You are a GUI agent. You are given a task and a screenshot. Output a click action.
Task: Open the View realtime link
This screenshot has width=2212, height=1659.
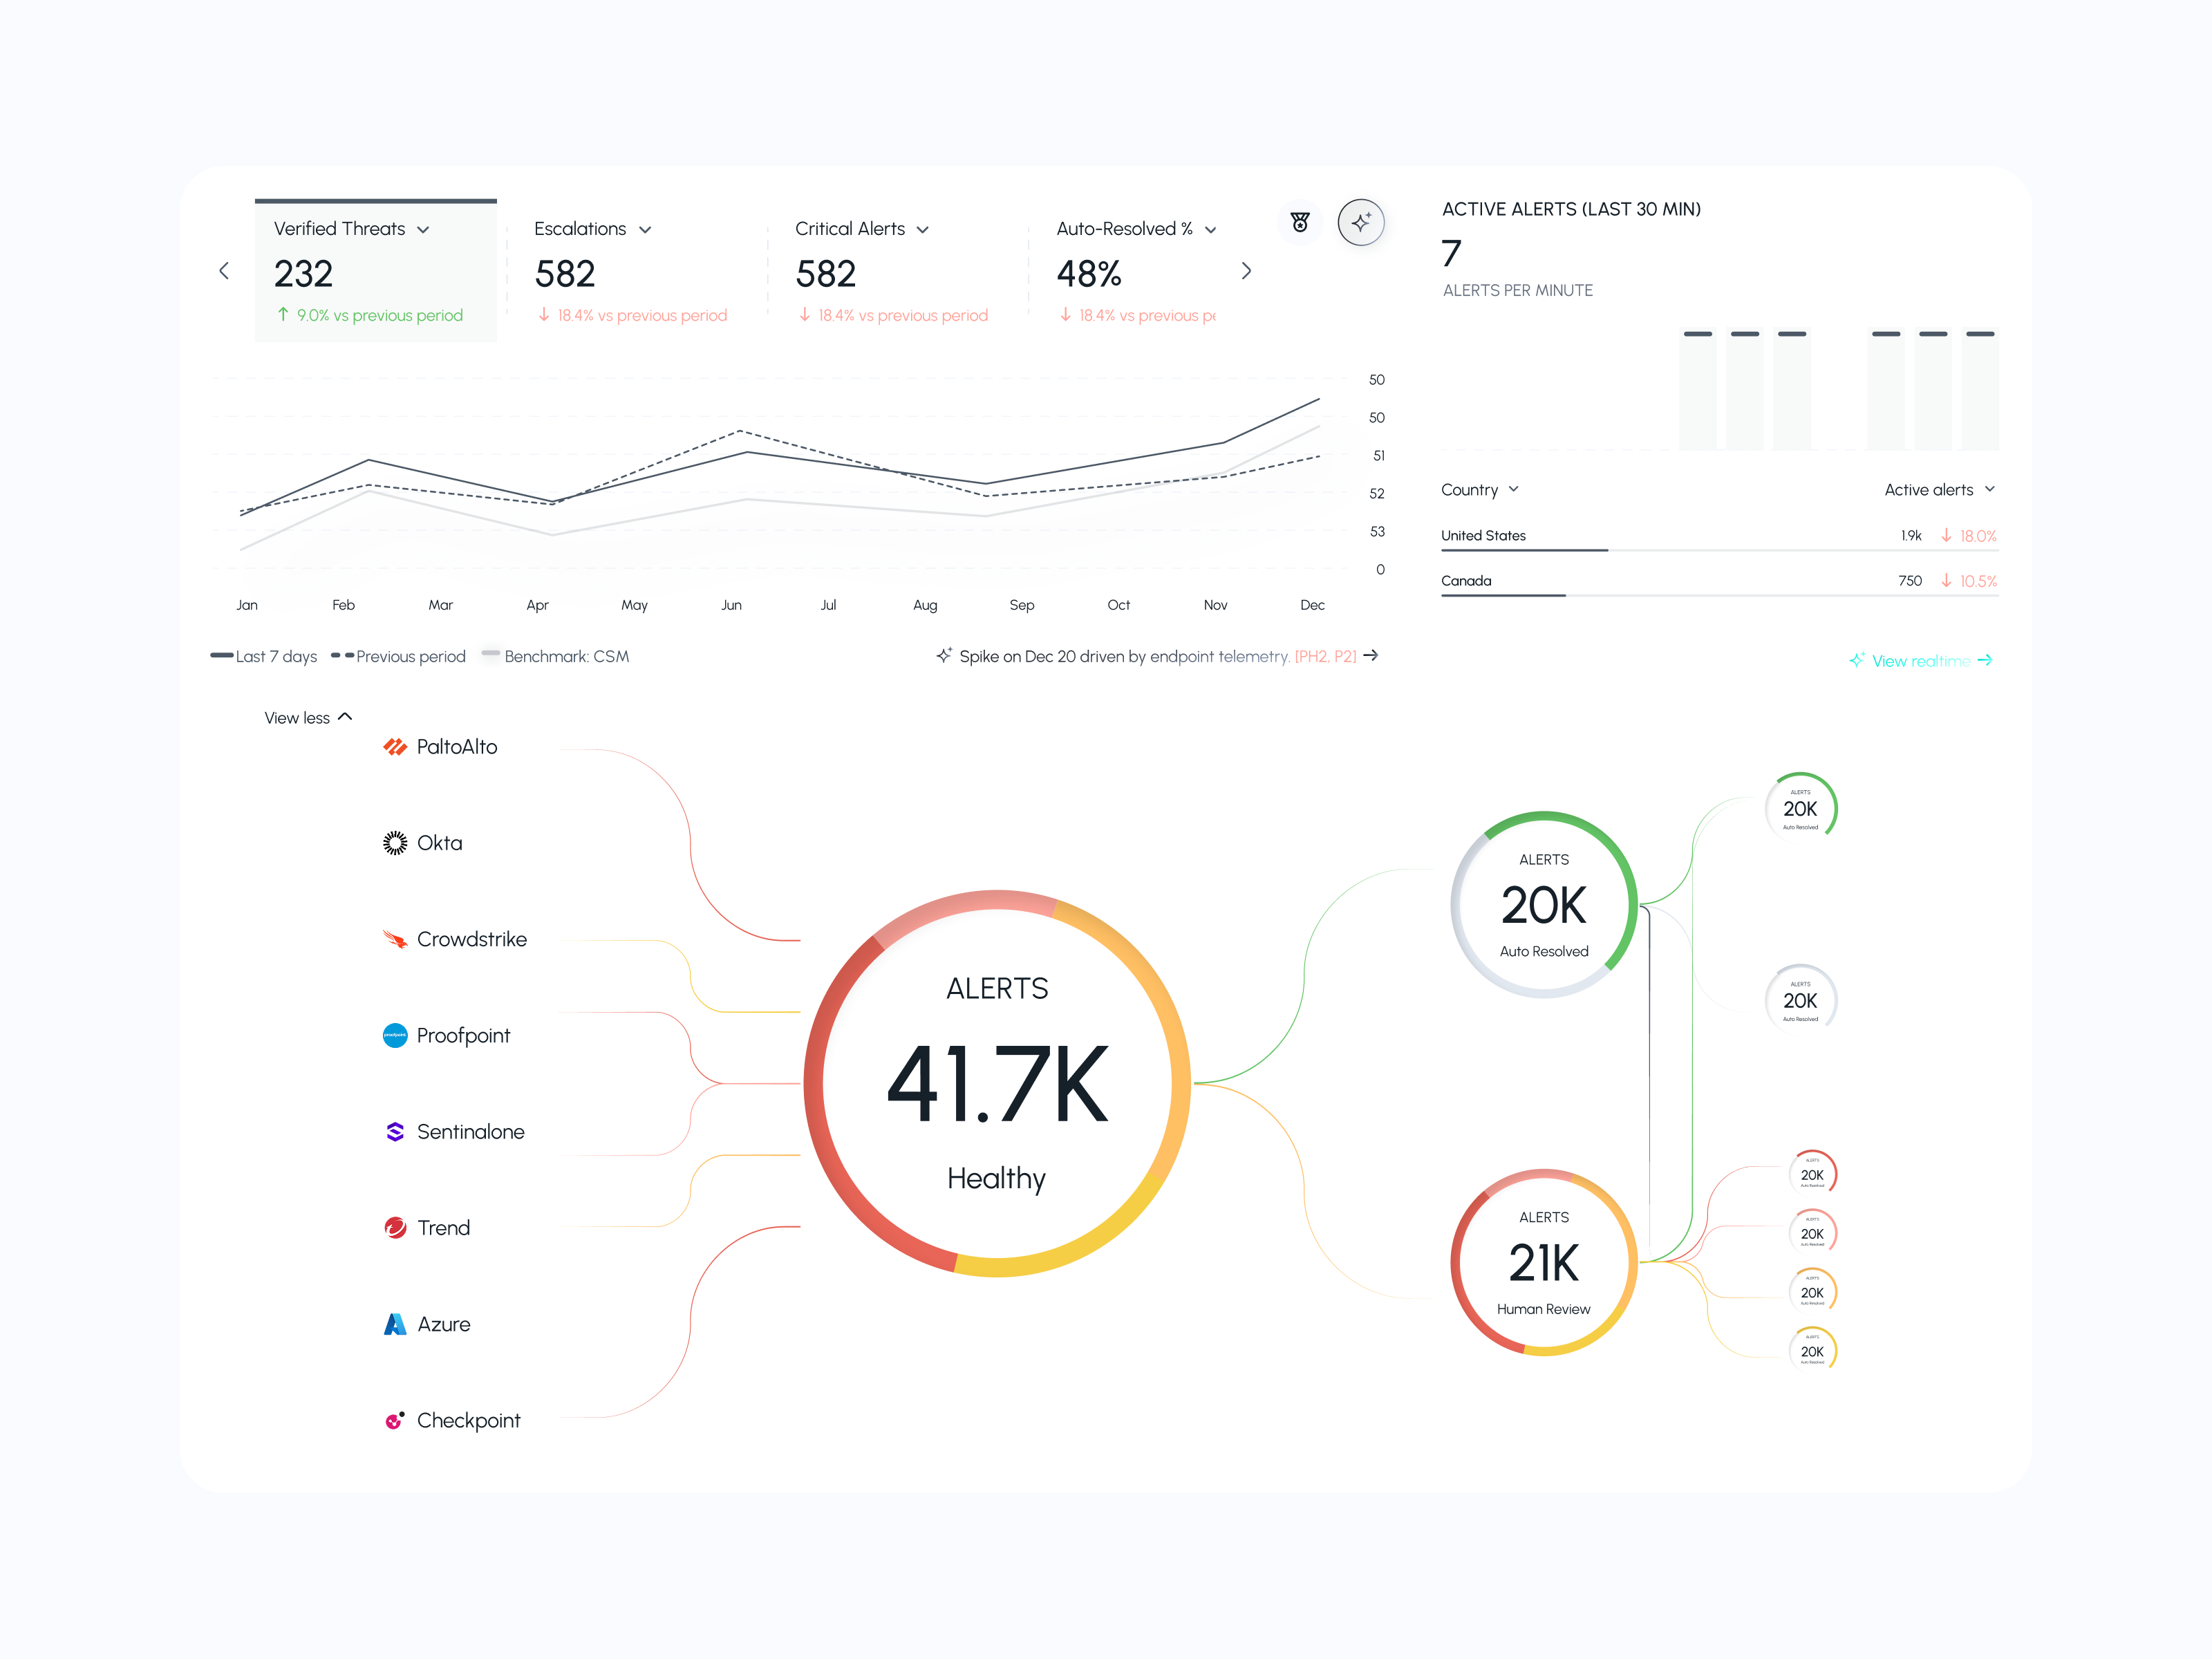click(x=1921, y=660)
